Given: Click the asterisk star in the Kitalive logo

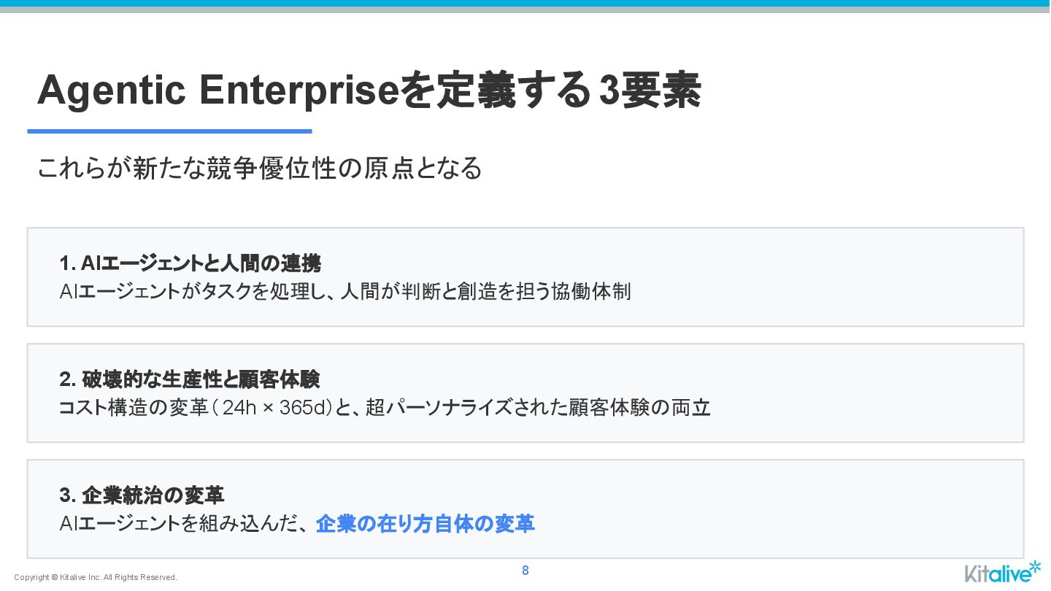Looking at the screenshot, I should [1034, 566].
